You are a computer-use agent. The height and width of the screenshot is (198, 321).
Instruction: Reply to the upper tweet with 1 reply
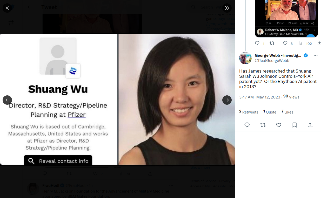tap(259, 43)
